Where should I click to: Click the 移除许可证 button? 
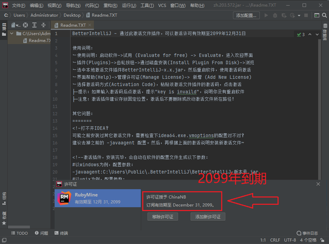(163, 217)
